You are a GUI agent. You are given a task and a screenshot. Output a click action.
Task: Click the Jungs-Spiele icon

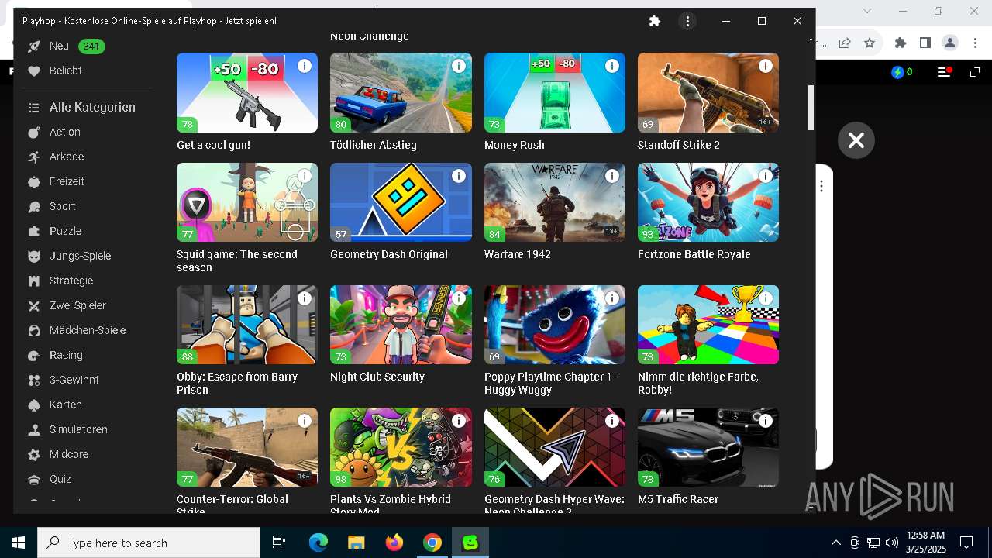pos(34,257)
